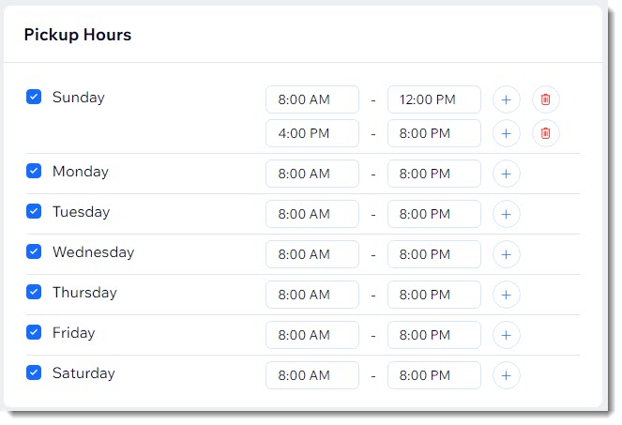Open Sunday 12:00 PM end time dropdown
The width and height of the screenshot is (622, 425).
coord(434,99)
